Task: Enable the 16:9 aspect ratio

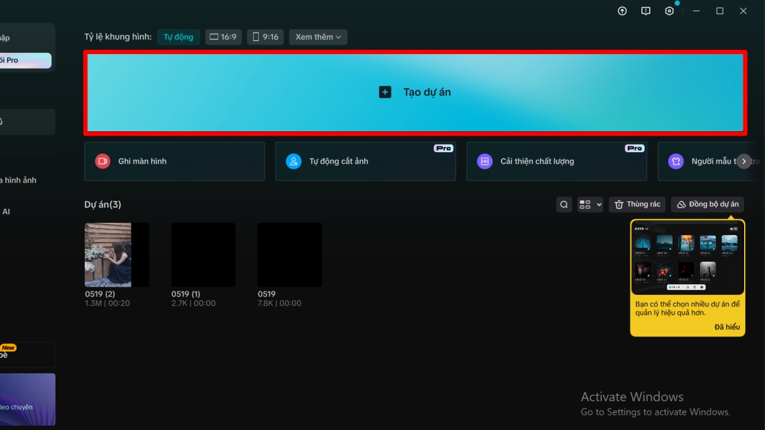Action: (x=223, y=36)
